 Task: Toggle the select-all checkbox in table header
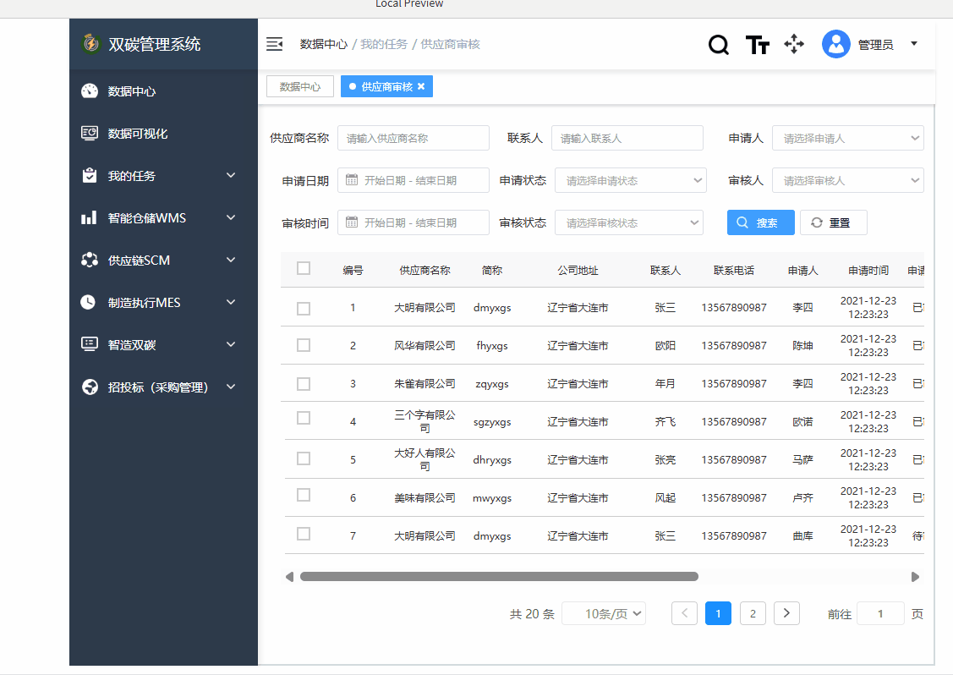(303, 268)
